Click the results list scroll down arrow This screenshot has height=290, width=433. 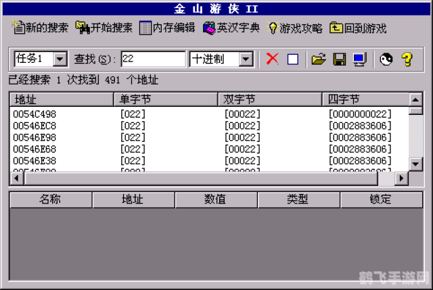[415, 164]
